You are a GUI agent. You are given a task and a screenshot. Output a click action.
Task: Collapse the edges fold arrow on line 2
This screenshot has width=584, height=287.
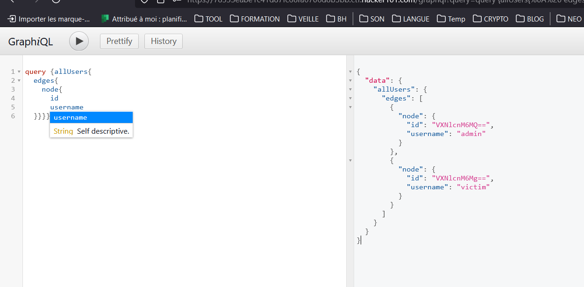point(19,81)
